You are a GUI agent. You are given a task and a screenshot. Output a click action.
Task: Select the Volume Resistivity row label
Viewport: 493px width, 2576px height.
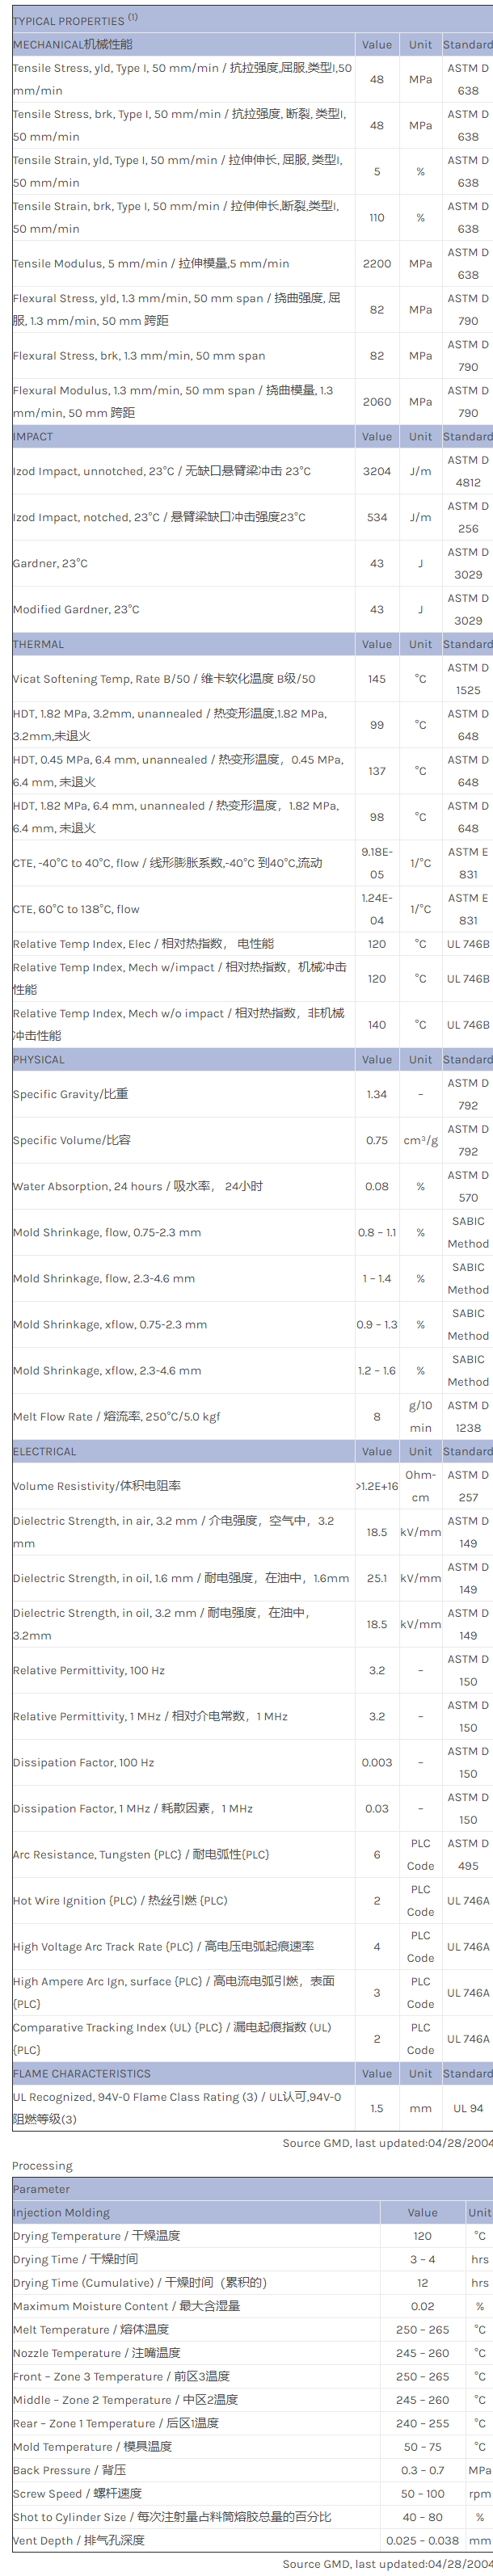[x=96, y=1486]
